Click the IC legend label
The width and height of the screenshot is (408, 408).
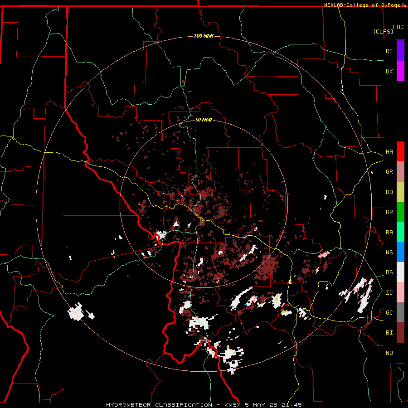click(x=389, y=293)
